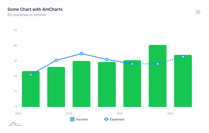
Task: Click the "Some Chart with AmCharts" title
Action: click(x=35, y=9)
